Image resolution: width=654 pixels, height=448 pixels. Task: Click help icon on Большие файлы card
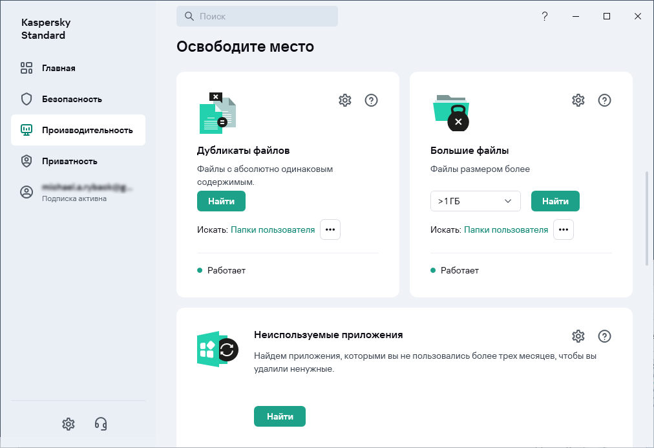[x=604, y=100]
